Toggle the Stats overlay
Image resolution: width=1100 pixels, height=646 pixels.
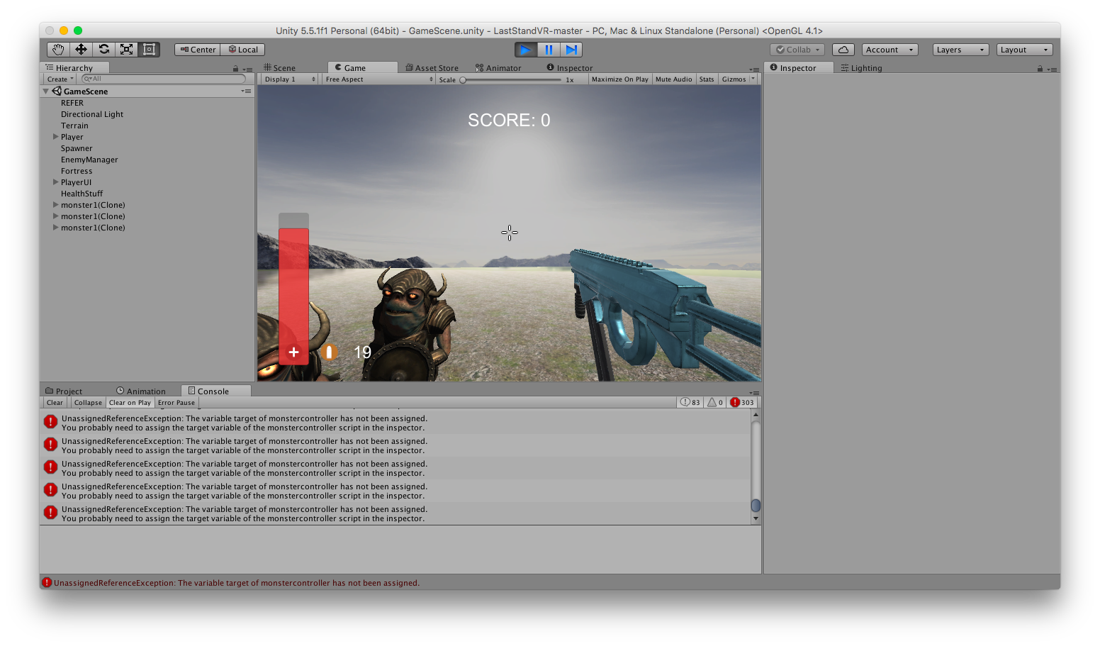(x=707, y=79)
